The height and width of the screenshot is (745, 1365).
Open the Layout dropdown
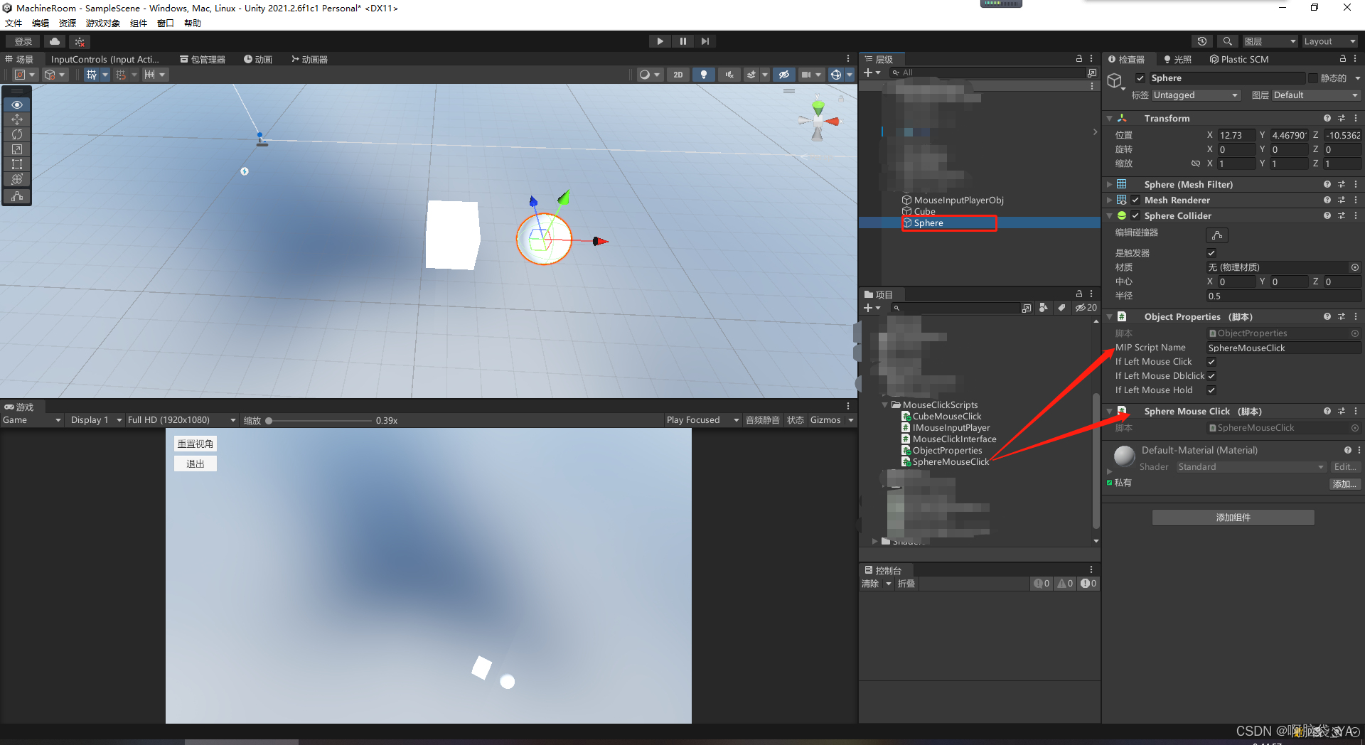tap(1329, 41)
